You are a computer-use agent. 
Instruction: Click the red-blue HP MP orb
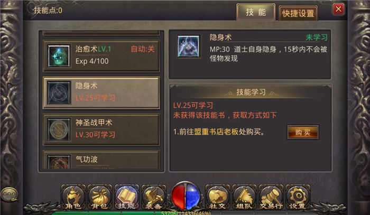pos(186,197)
